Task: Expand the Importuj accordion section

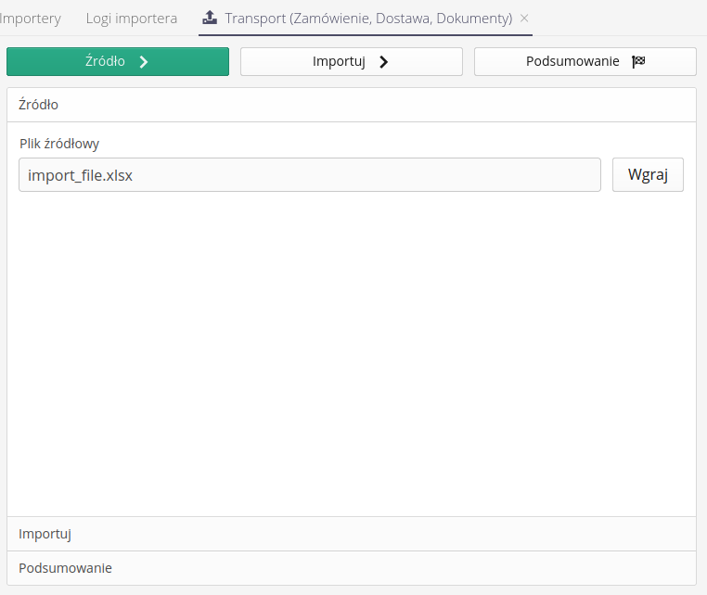Action: (x=351, y=534)
